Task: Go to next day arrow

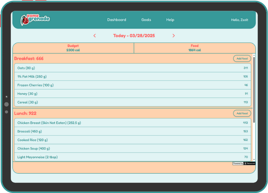Action: (173, 36)
